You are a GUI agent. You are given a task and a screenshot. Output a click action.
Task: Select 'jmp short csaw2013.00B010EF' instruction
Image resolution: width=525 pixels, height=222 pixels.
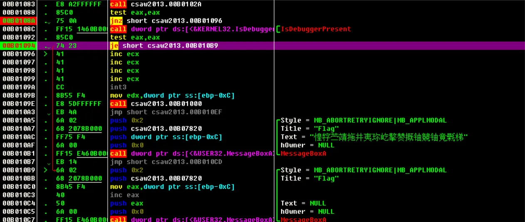[166, 112]
